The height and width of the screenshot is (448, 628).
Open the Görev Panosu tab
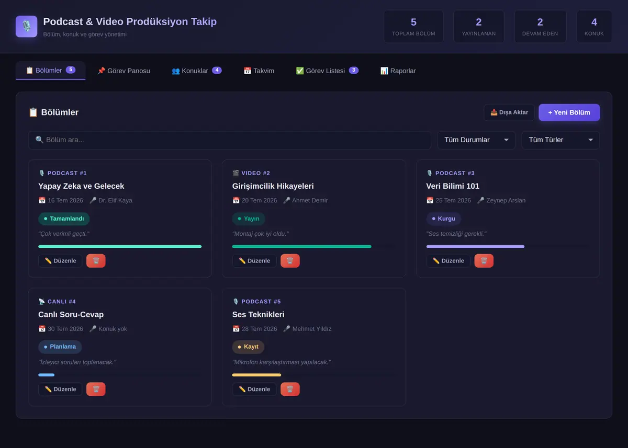pyautogui.click(x=124, y=71)
